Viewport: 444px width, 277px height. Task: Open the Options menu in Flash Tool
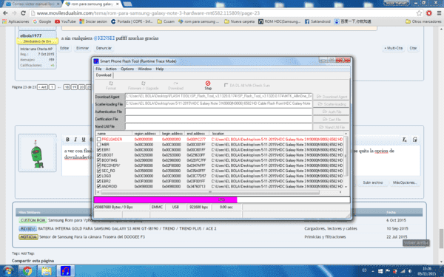pos(127,69)
